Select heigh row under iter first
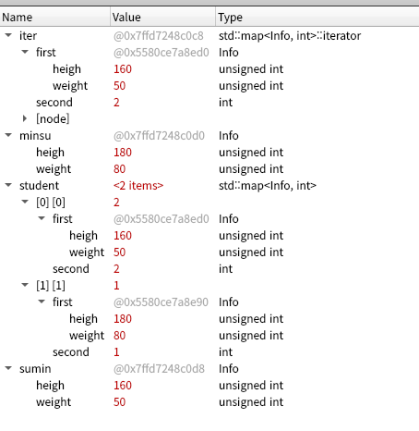Screen dimensions: 419x431 [66, 69]
